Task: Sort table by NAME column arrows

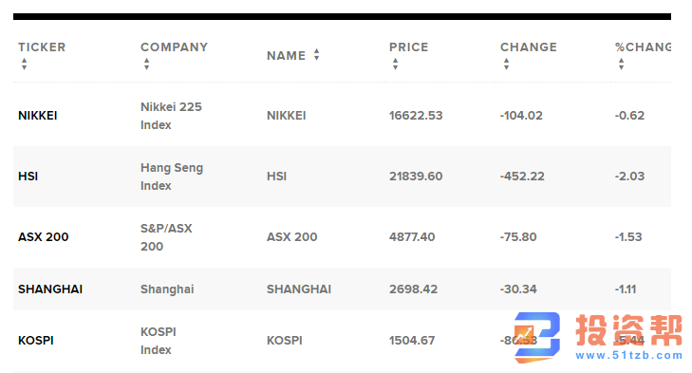Action: tap(316, 55)
